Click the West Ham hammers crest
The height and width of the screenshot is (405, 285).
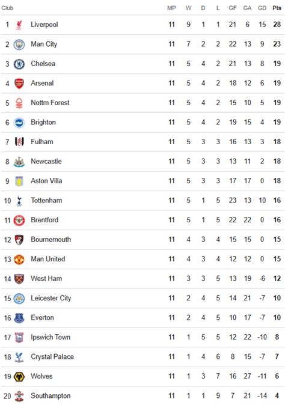click(x=19, y=279)
